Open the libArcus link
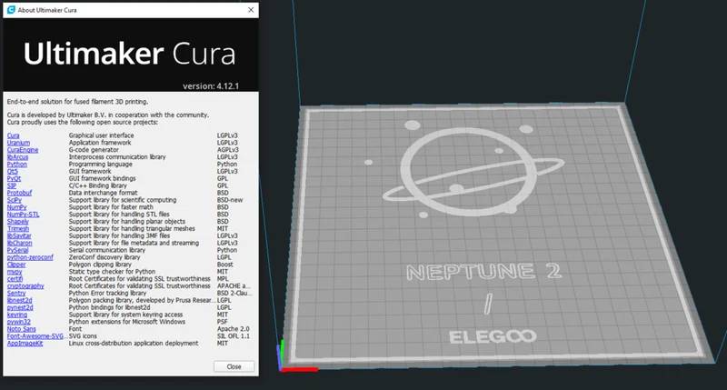727x390 pixels. (17, 157)
